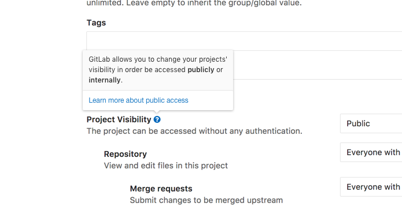Expand the Merge requests access level dropdown

tap(371, 187)
